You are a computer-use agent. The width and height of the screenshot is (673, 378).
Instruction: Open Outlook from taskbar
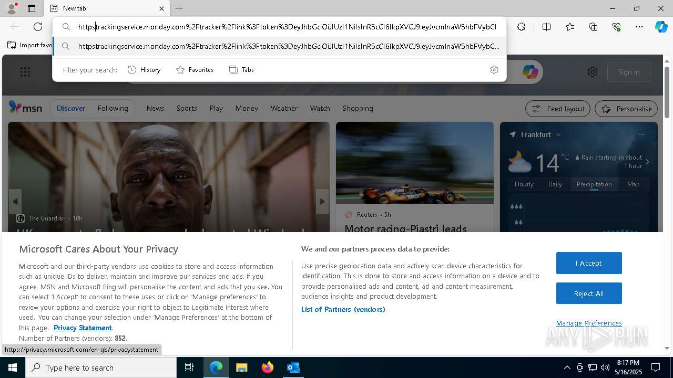pyautogui.click(x=293, y=367)
